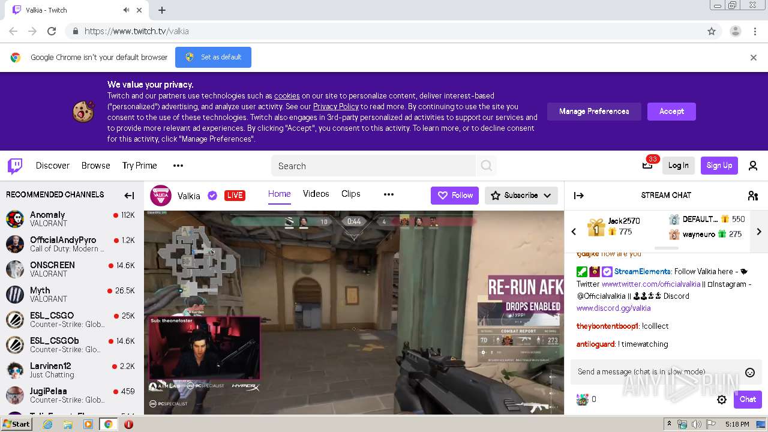The width and height of the screenshot is (768, 432).
Task: Open Try Prime link
Action: [x=139, y=166]
